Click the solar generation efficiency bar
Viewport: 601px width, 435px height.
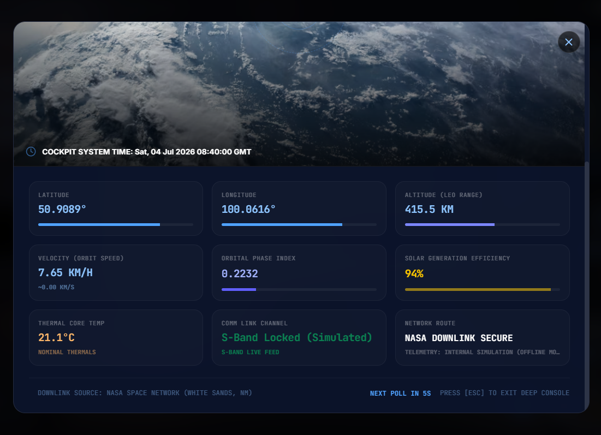(x=482, y=290)
